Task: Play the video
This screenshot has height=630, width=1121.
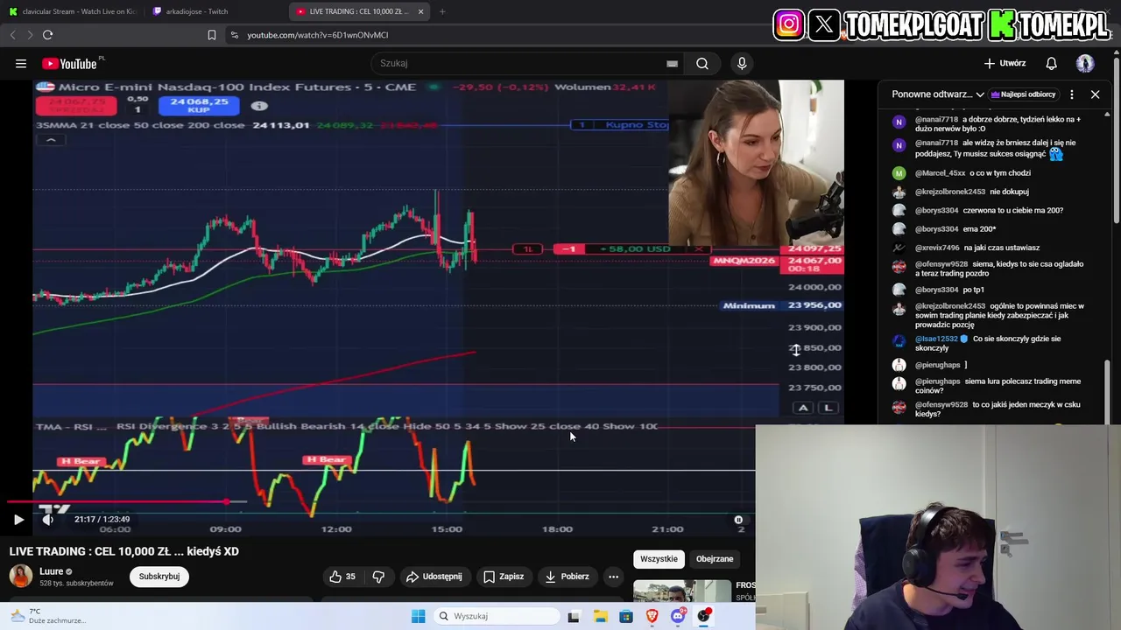Action: 18,519
